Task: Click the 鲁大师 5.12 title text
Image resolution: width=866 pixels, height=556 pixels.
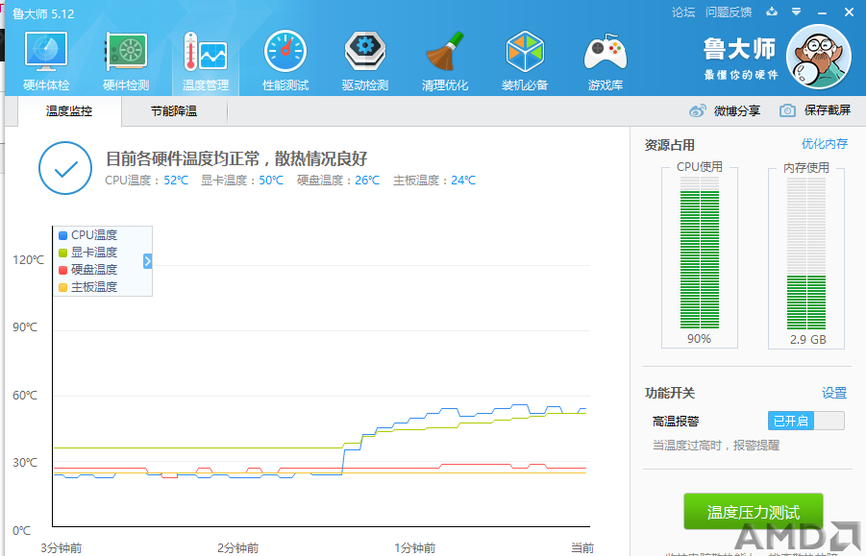Action: [43, 13]
